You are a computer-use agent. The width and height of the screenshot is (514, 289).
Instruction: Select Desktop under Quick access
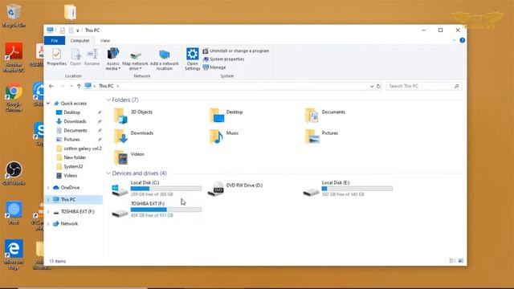click(x=71, y=112)
